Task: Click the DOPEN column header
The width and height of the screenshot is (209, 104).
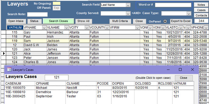Action: click(x=123, y=83)
